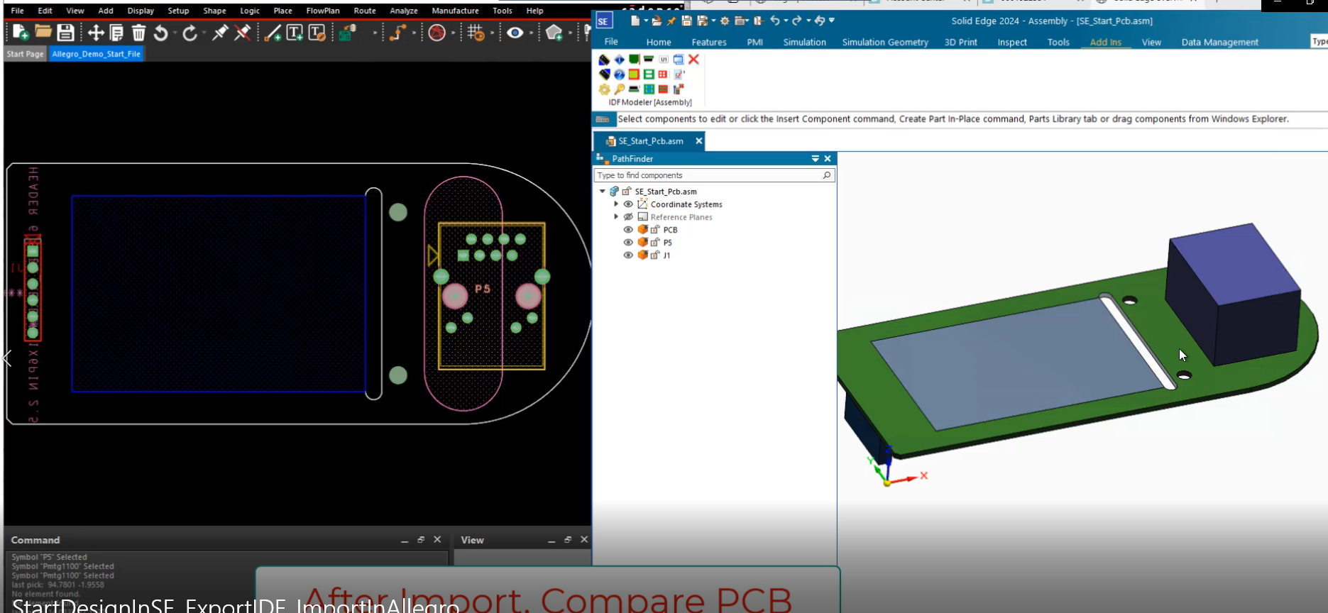The image size is (1328, 613).
Task: Open the PathFinder panel options dropdown
Action: (x=816, y=159)
